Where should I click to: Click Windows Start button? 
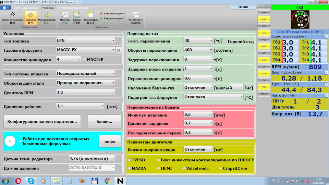pyautogui.click(x=5, y=181)
